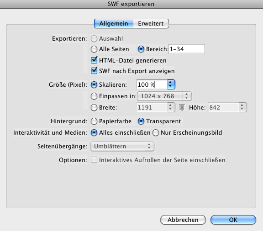The image size is (263, 231).
Task: Toggle HTML-Datei generieren checkbox
Action: (94, 60)
